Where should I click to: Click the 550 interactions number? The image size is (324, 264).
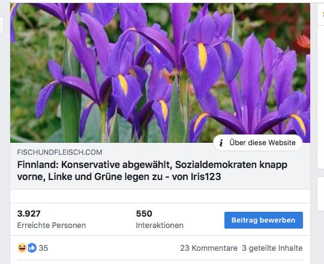[144, 214]
